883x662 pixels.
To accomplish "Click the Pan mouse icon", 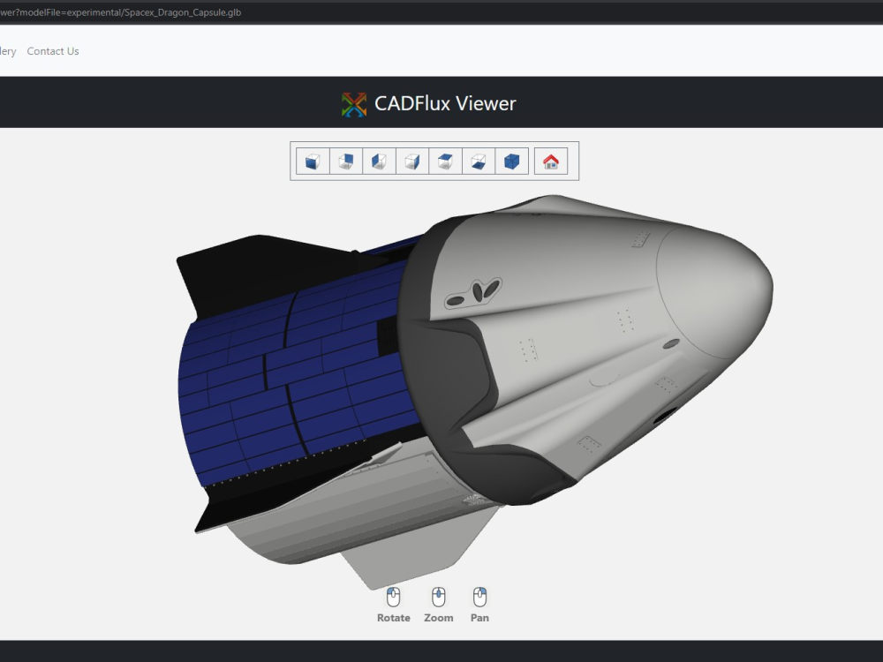I will [x=479, y=598].
